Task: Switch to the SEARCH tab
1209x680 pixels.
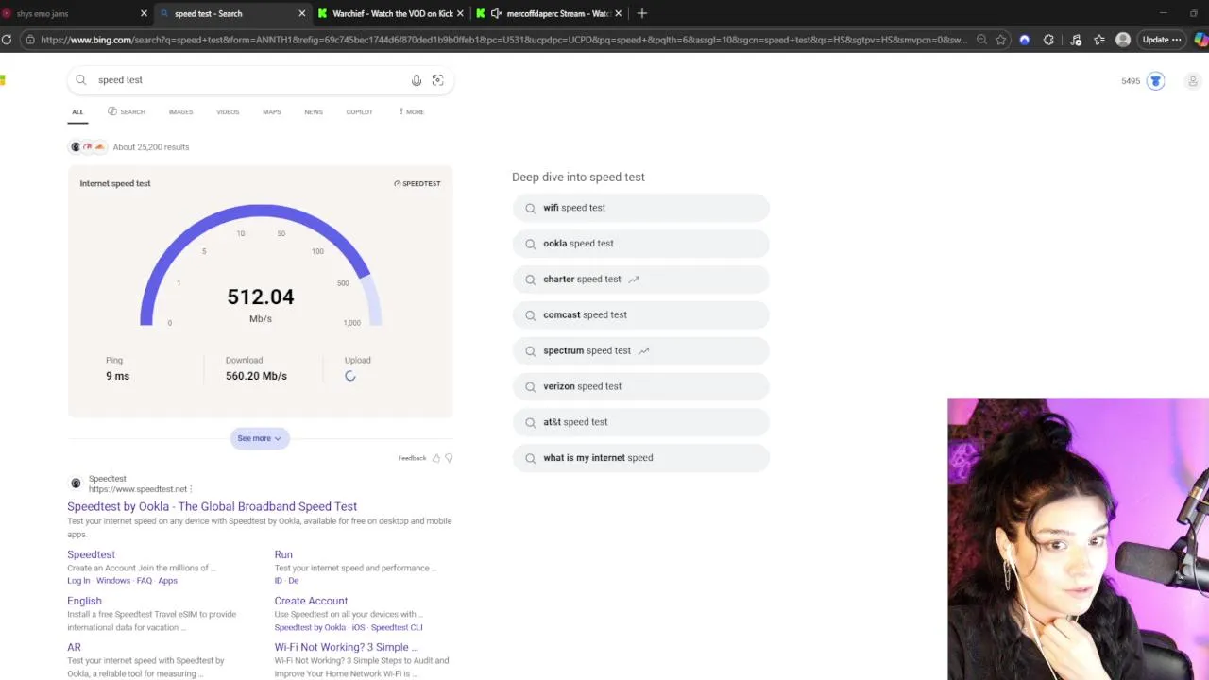Action: (x=127, y=111)
